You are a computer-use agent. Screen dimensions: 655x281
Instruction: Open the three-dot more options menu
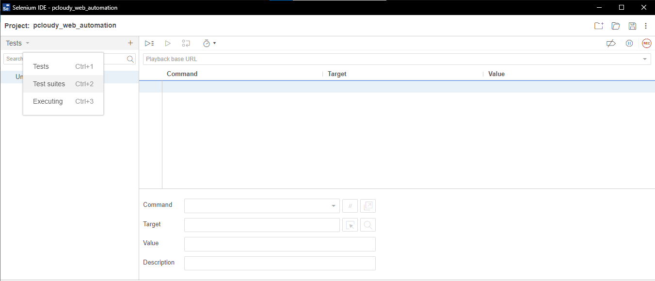click(646, 26)
